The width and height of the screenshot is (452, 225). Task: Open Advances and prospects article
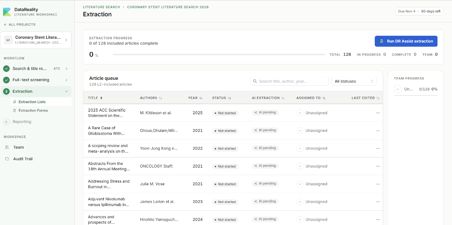coord(102,220)
